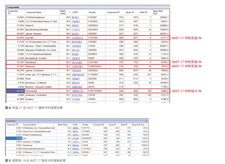Select the Phytol compound name
Viewport: 225px width, 164px height.
coord(28,79)
